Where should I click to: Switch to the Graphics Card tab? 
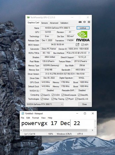point(33,23)
